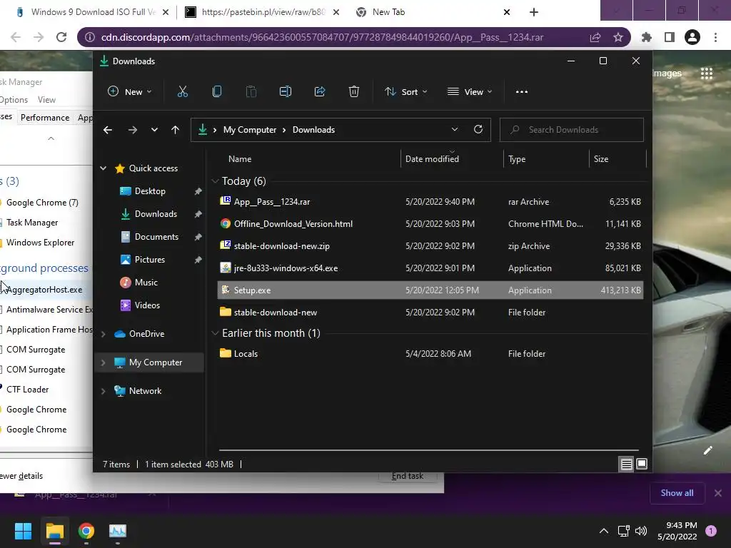This screenshot has width=731, height=548.
Task: Click the Rename icon in Explorer toolbar
Action: coord(286,92)
